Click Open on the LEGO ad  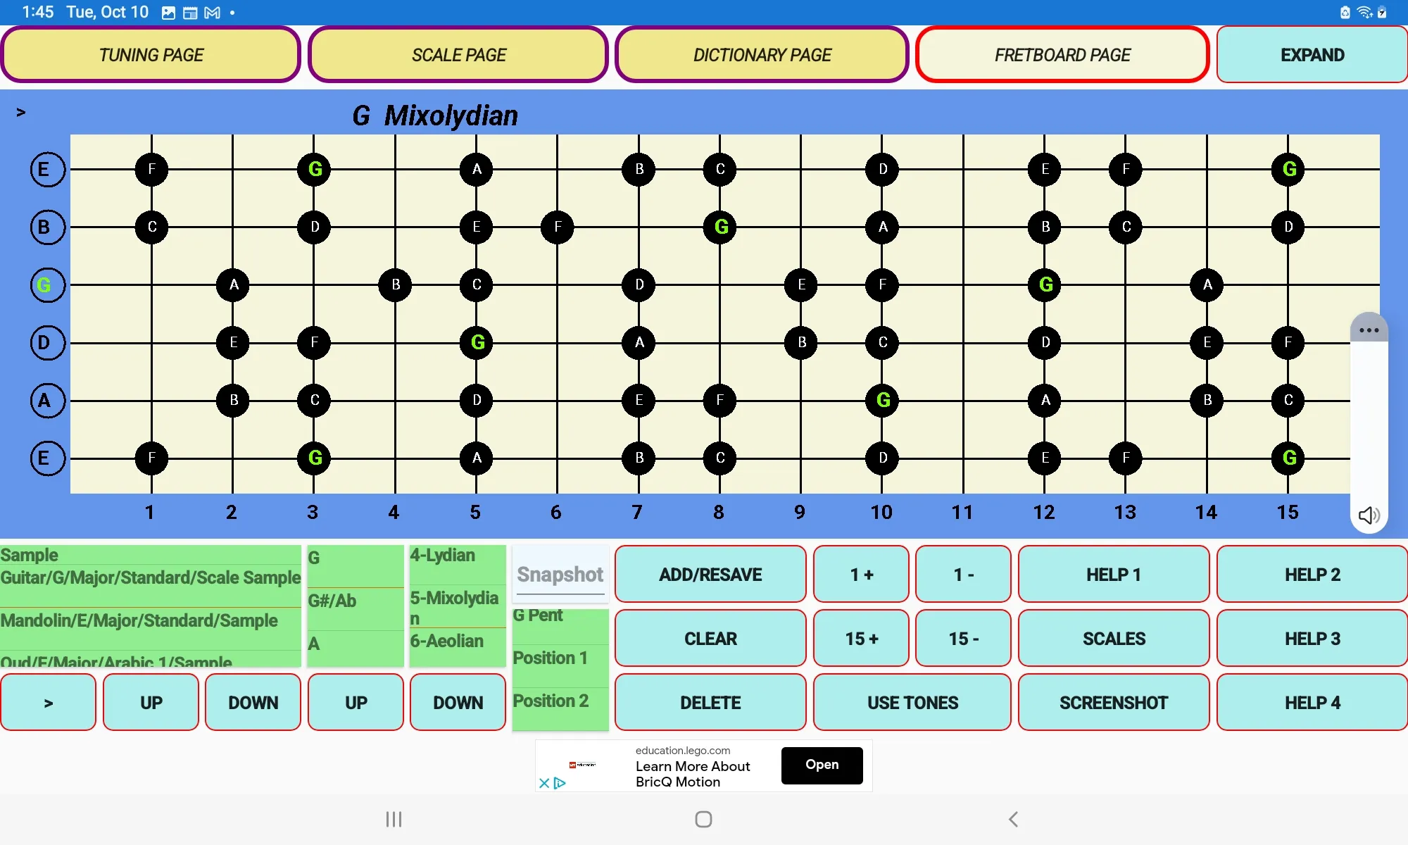[822, 765]
